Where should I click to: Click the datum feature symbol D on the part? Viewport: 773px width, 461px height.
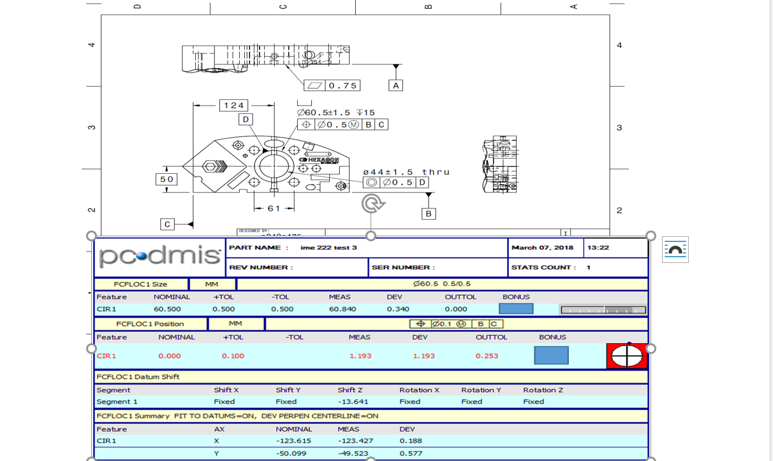pos(244,118)
